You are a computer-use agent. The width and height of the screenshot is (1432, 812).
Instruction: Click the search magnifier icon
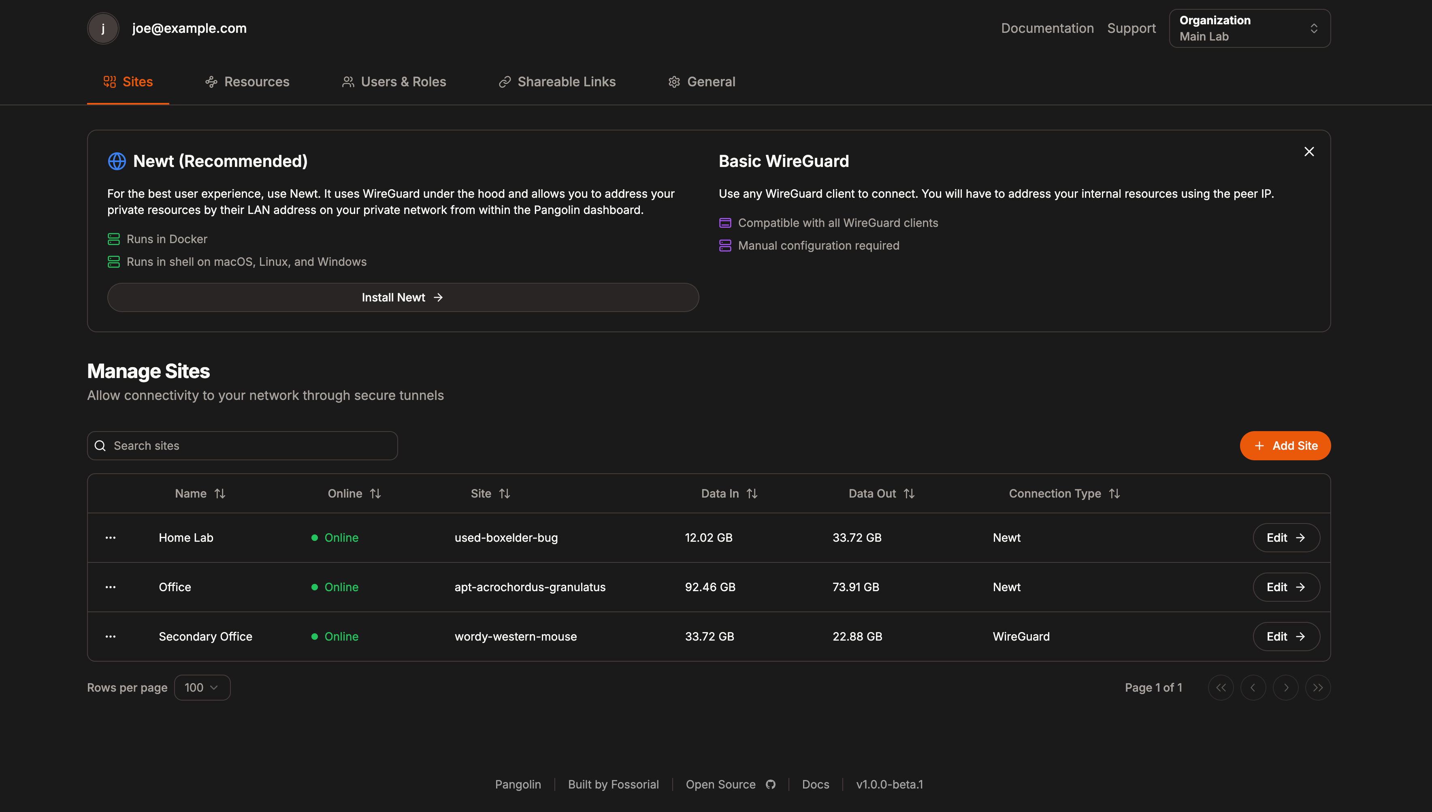101,446
